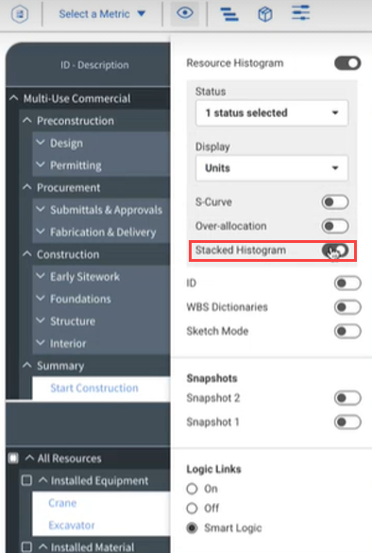Open the Status dropdown showing 1 status selected
372x553 pixels.
(x=272, y=112)
